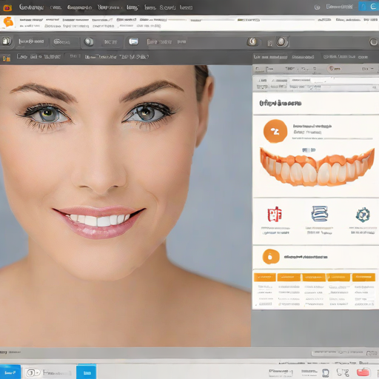The width and height of the screenshot is (379, 379).
Task: Click the red icon at taskbar right end
Action: (x=363, y=372)
